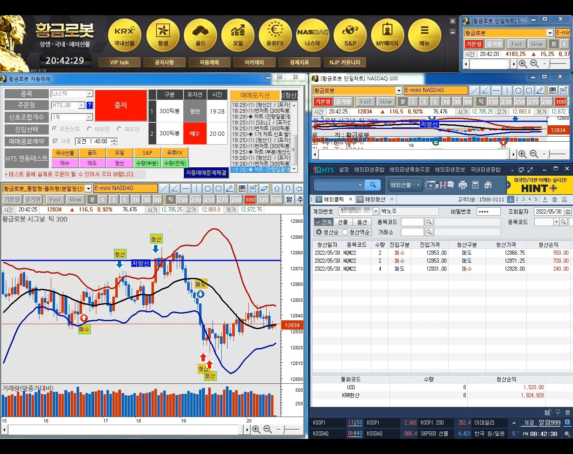Screen dimensions: 573x454
Task: Open the 조회일자 calendar picker icon
Action: [568, 211]
